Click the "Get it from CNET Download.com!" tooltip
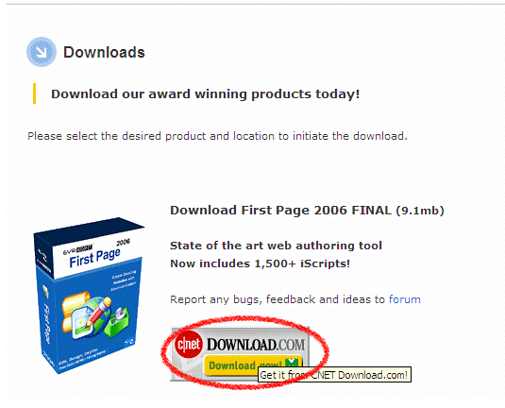This screenshot has width=505, height=408. point(334,375)
